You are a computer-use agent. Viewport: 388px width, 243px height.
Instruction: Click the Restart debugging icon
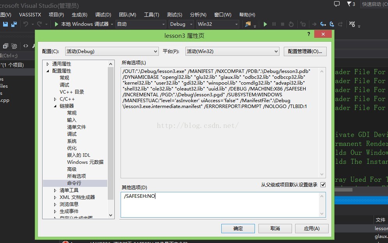(291, 24)
